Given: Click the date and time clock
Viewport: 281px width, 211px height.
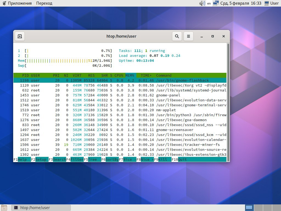Looking at the screenshot, I should pos(241,3).
